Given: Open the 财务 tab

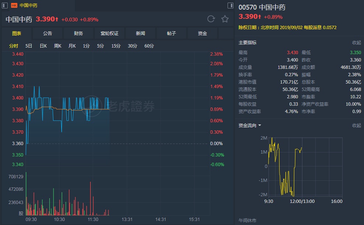Looking at the screenshot, I should click(x=79, y=34).
